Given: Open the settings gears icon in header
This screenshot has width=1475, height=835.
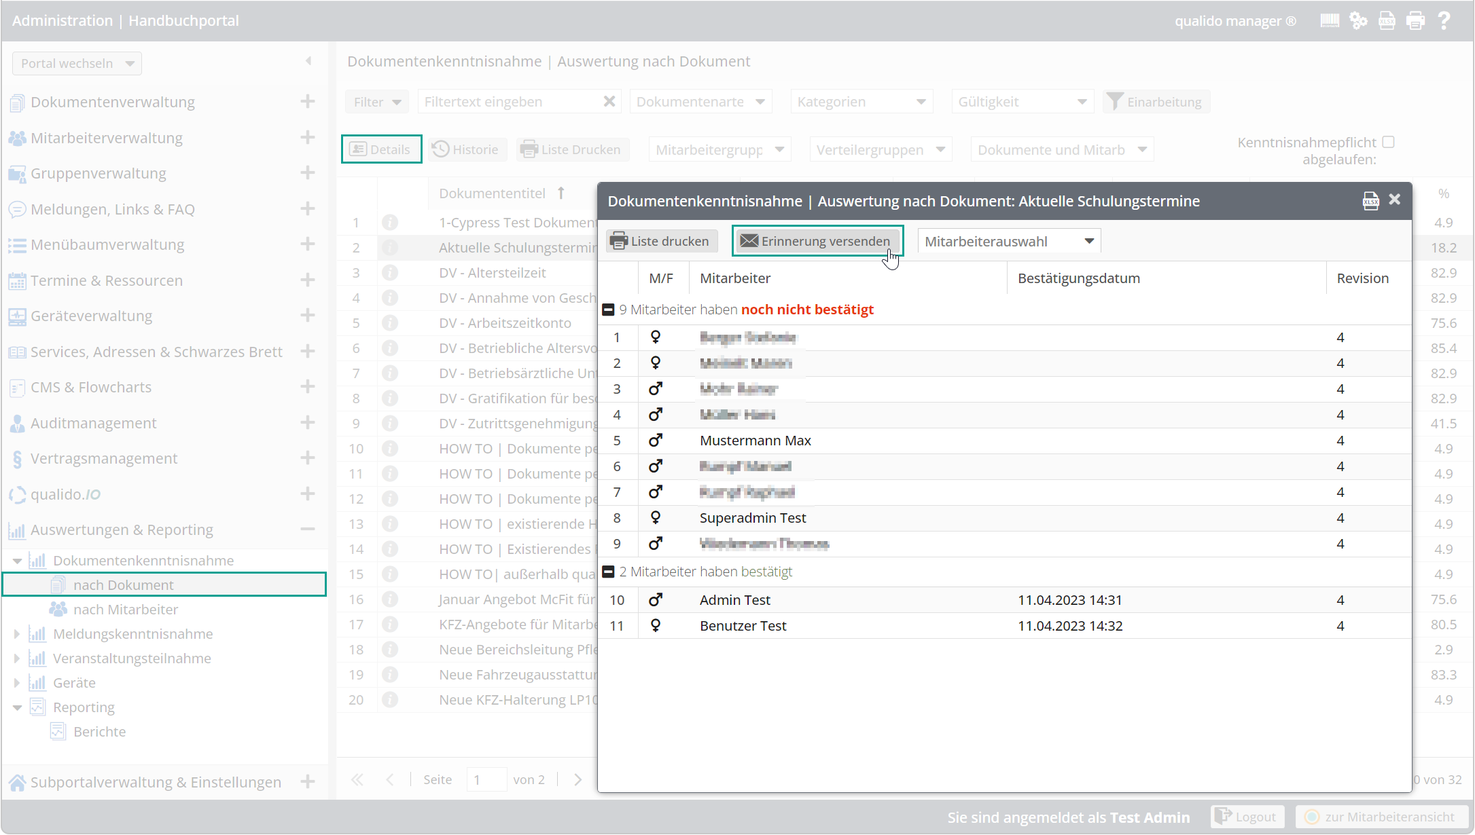Looking at the screenshot, I should pos(1358,20).
